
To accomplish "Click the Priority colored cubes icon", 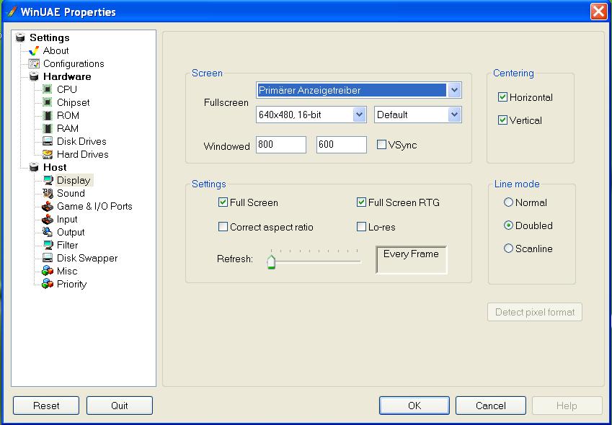I will pos(48,284).
